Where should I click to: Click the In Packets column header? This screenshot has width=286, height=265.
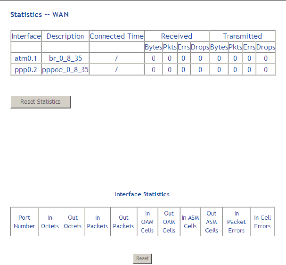98,222
